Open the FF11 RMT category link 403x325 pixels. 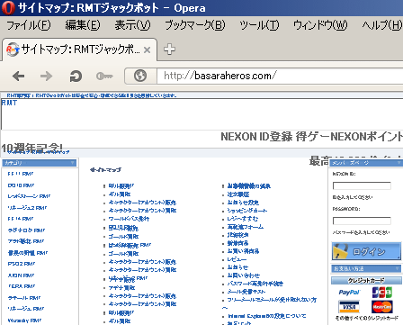(21, 174)
